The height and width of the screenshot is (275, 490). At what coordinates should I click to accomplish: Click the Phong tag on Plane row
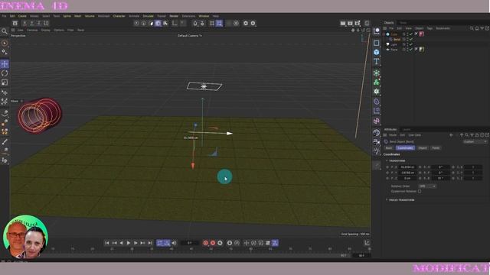pyautogui.click(x=416, y=49)
